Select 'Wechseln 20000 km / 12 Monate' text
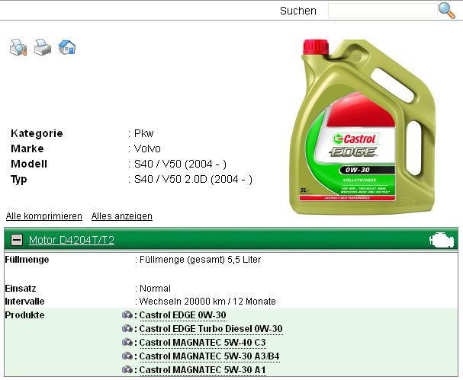Image resolution: width=463 pixels, height=380 pixels. 207,302
